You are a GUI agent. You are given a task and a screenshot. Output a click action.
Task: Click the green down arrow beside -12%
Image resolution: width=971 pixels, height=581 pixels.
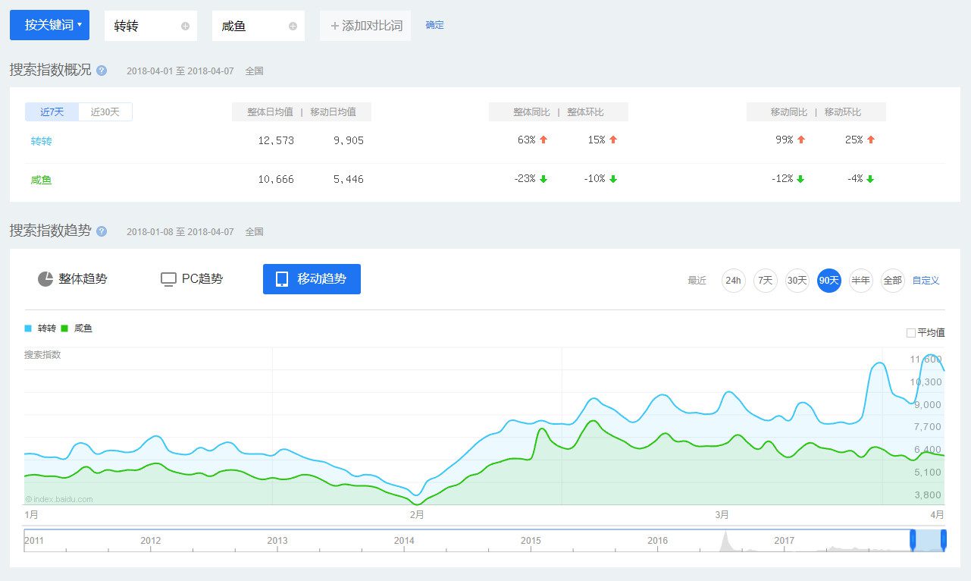(x=800, y=179)
